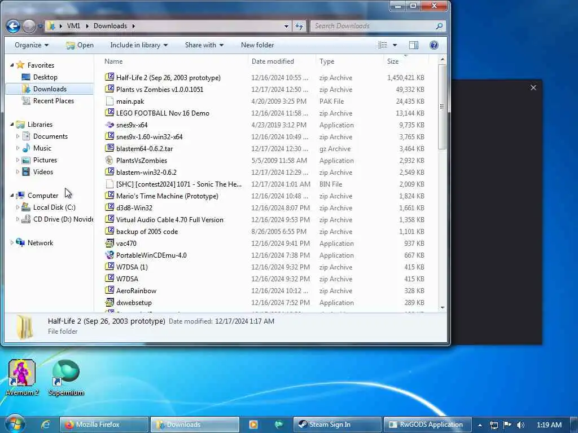This screenshot has height=433, width=578.
Task: Expand the Network tree node
Action: click(x=12, y=242)
